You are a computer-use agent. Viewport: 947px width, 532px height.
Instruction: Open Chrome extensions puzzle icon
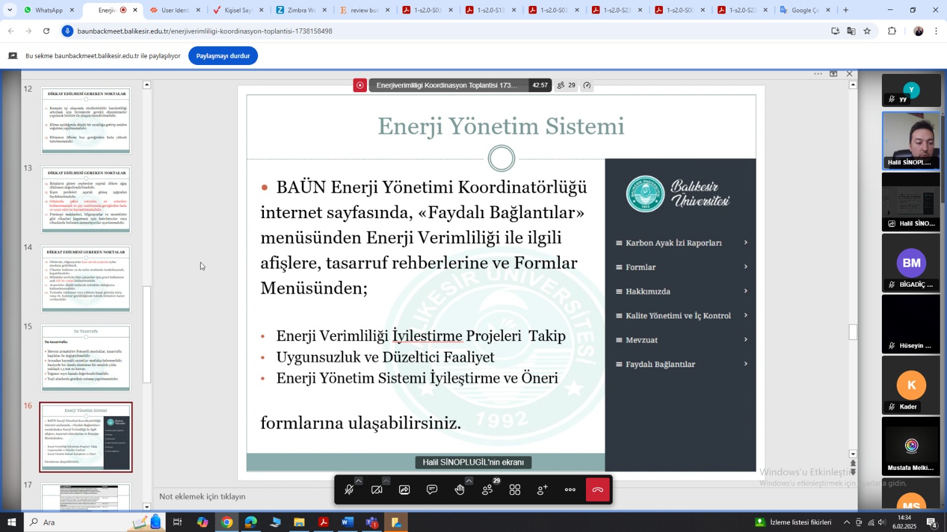892,31
